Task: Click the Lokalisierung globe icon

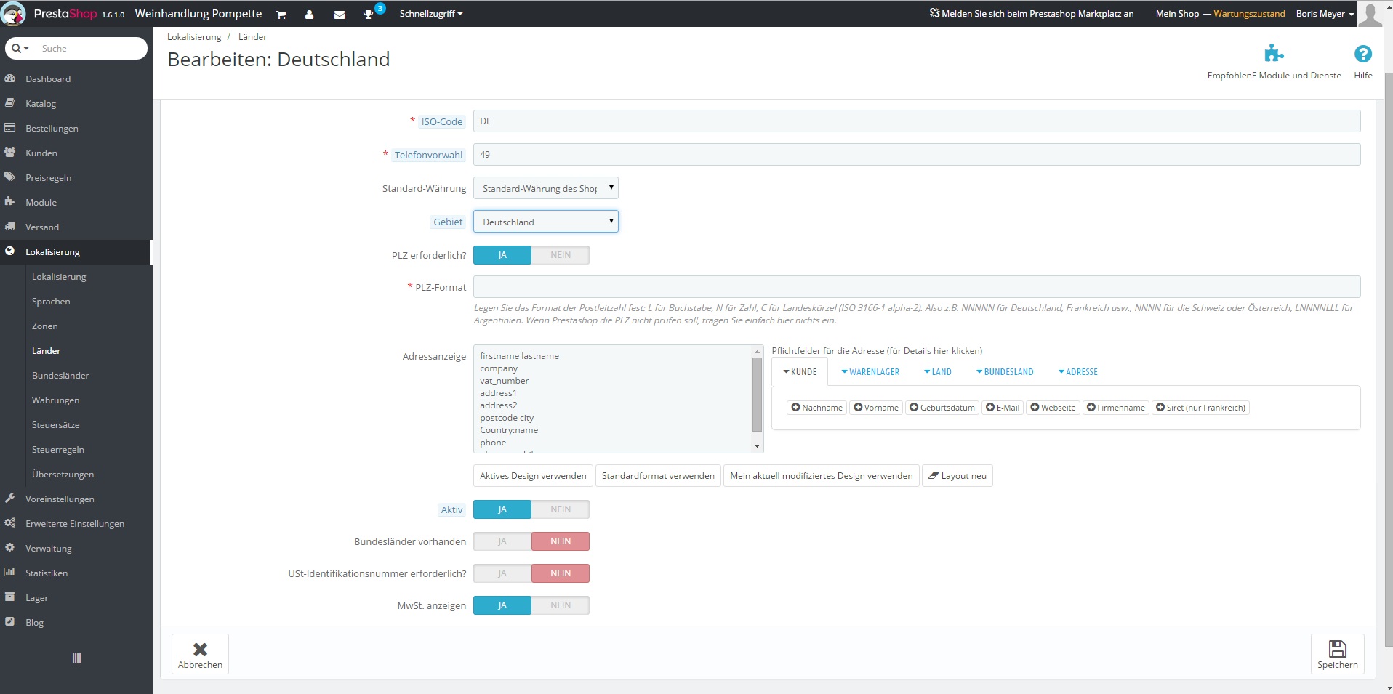Action: (10, 251)
